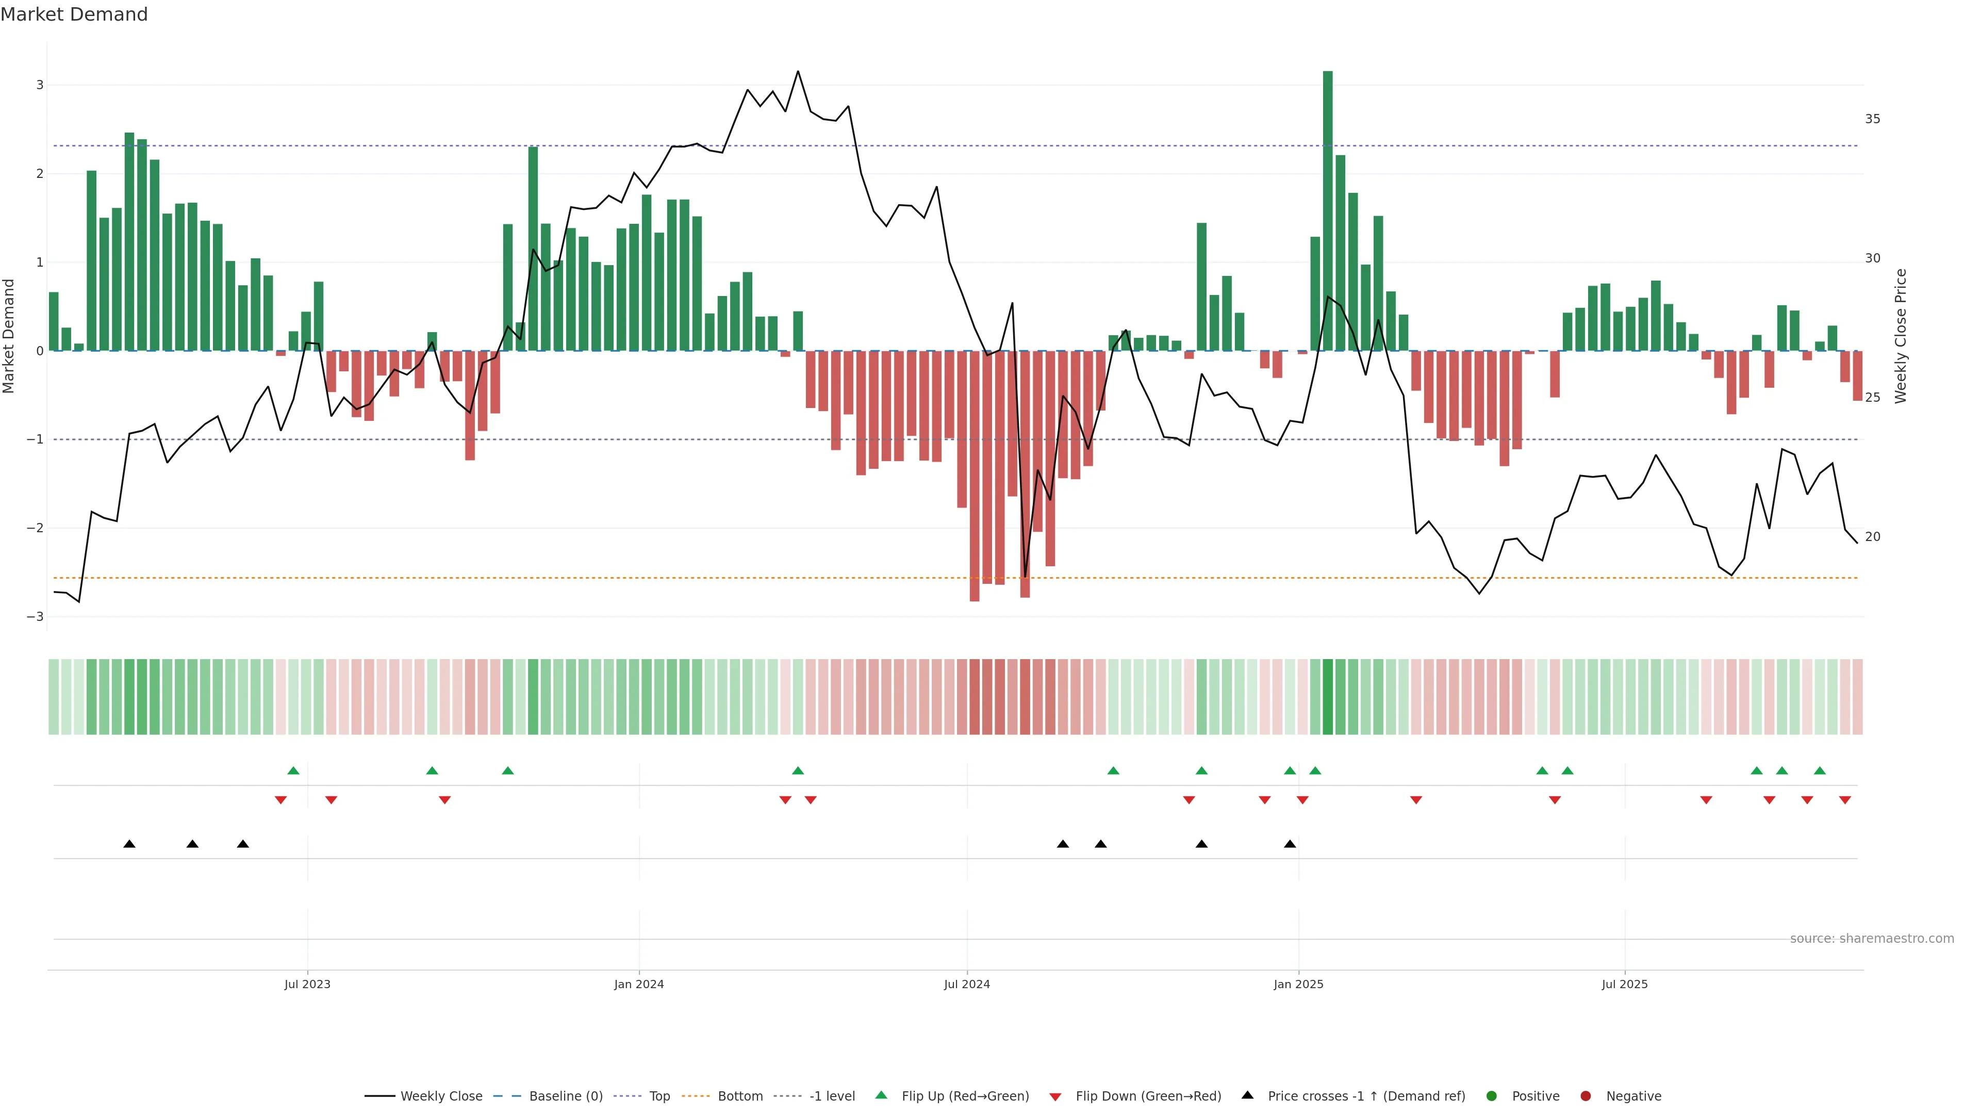Click the last red flip-down triangle marker
This screenshot has height=1114, width=1980.
[1845, 800]
